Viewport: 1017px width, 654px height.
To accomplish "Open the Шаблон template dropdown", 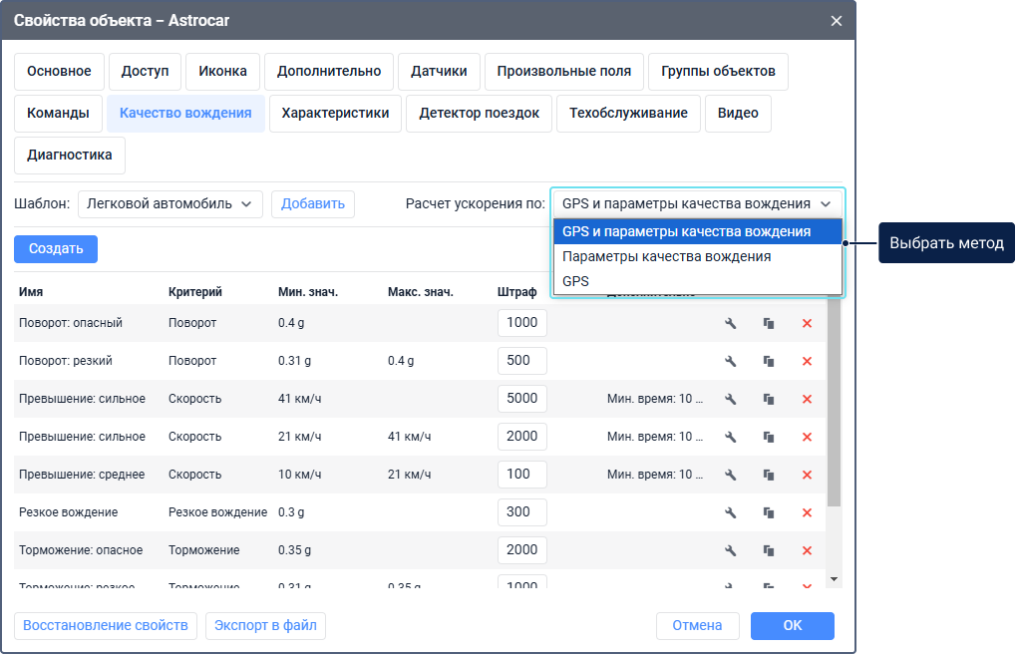I will (169, 204).
